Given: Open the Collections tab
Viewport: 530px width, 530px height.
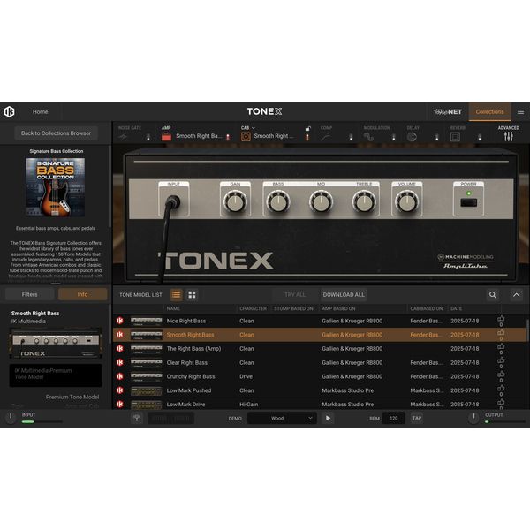Looking at the screenshot, I should (489, 112).
